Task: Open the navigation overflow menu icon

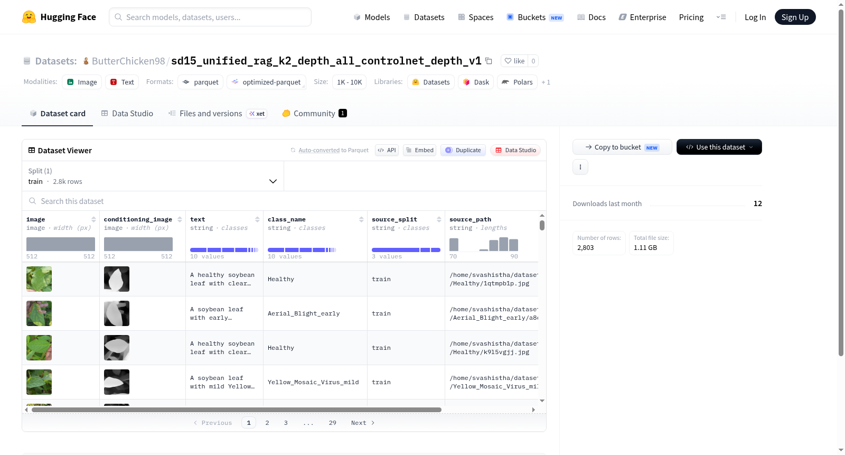Action: coord(721,17)
